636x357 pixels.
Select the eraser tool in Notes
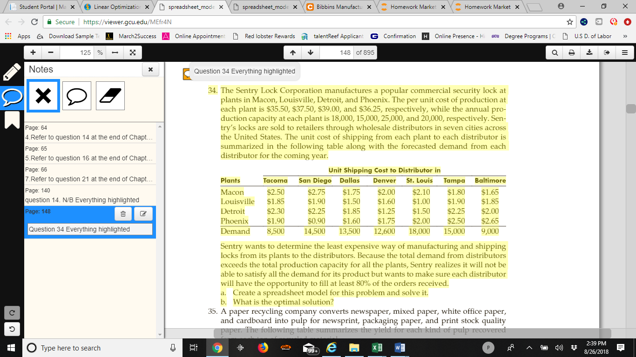pos(110,96)
